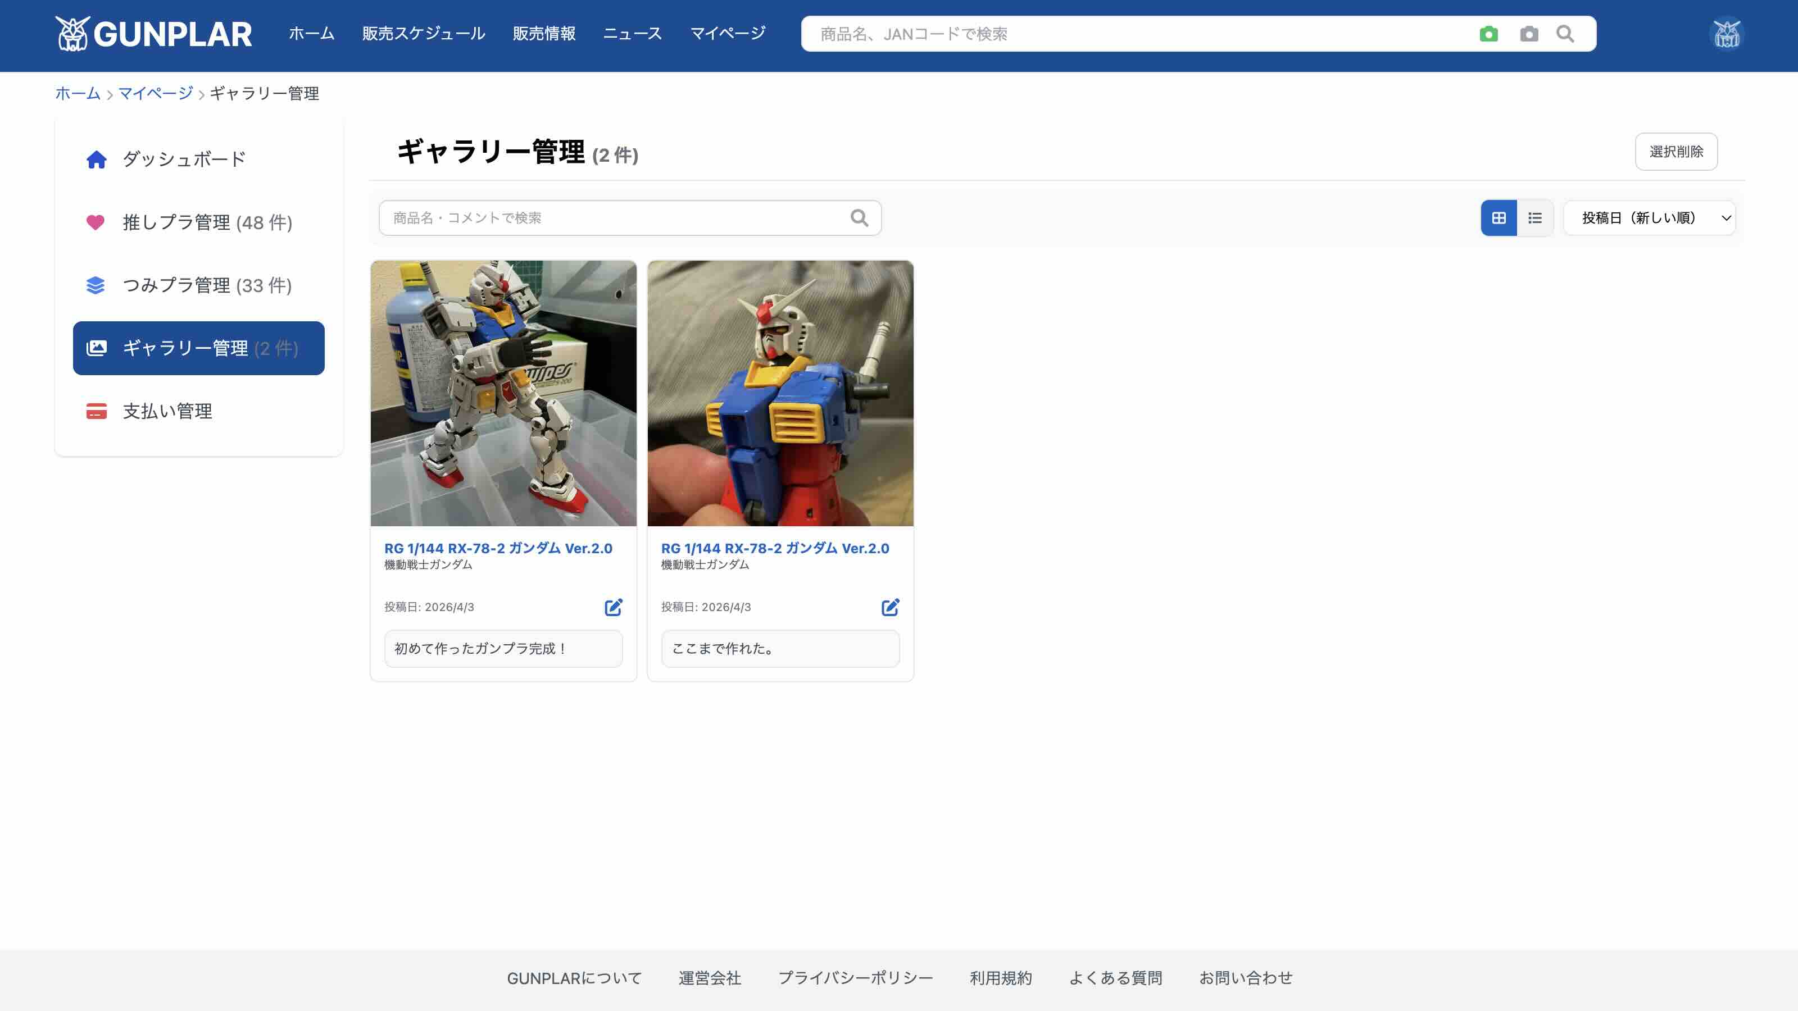The width and height of the screenshot is (1798, 1011).
Task: Go to ダッシュボード in the sidebar
Action: (x=198, y=159)
